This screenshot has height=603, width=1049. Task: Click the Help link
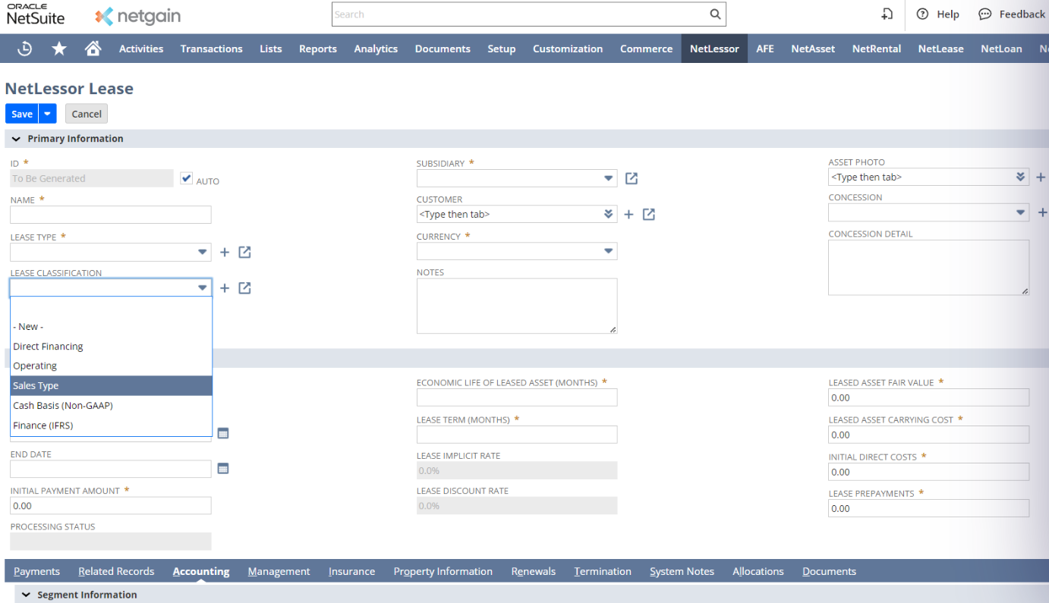[948, 14]
